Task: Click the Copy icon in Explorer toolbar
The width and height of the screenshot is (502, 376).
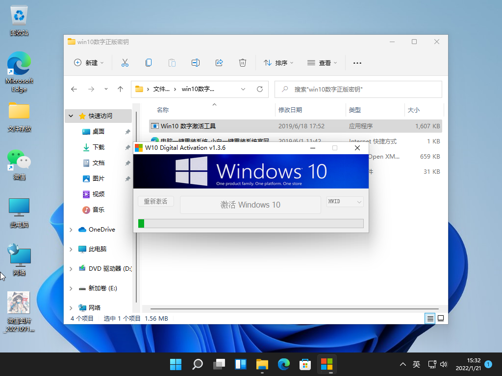Action: click(x=148, y=63)
